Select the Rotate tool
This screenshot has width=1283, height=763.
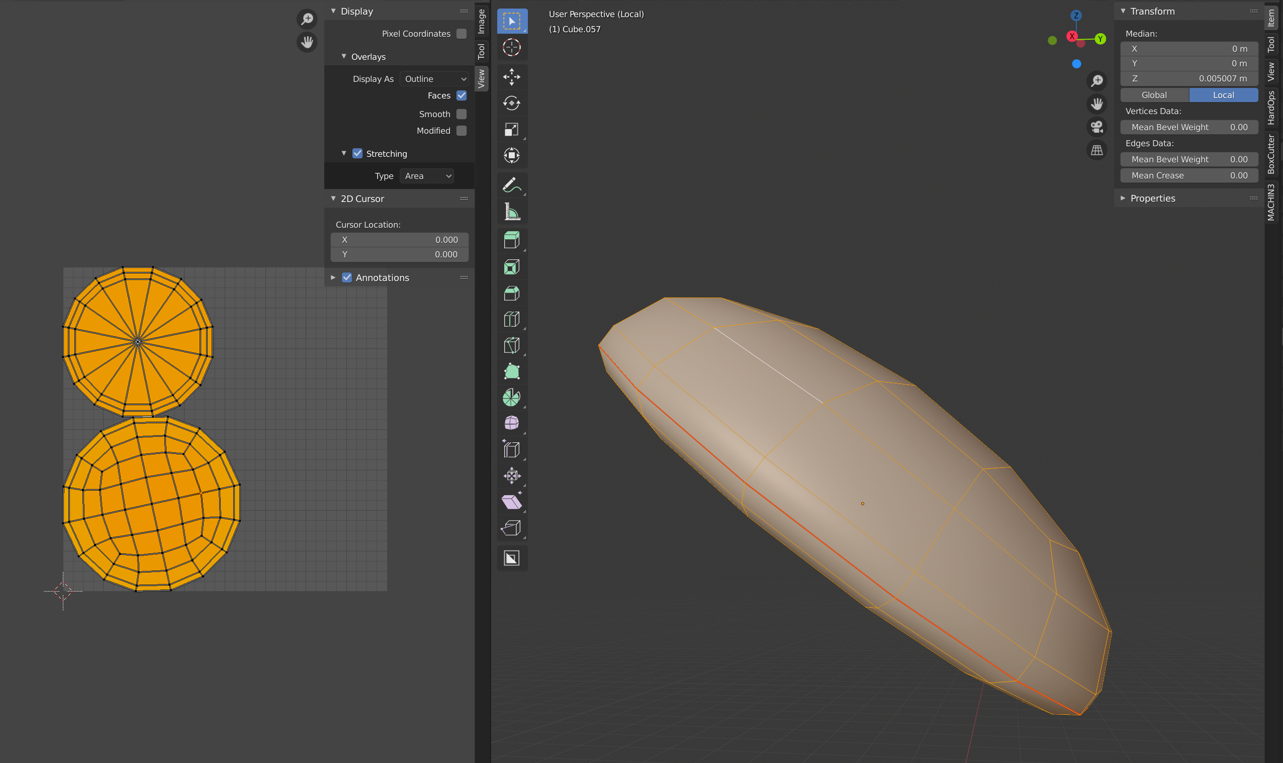(x=511, y=103)
